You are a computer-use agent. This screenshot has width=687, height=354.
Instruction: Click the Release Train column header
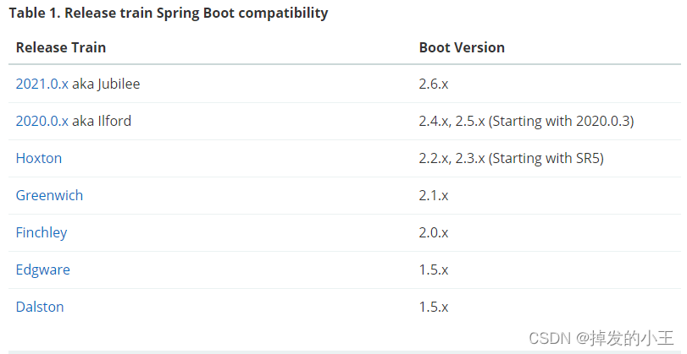(61, 47)
